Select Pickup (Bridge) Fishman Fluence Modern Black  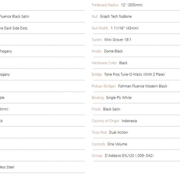coord(130,86)
